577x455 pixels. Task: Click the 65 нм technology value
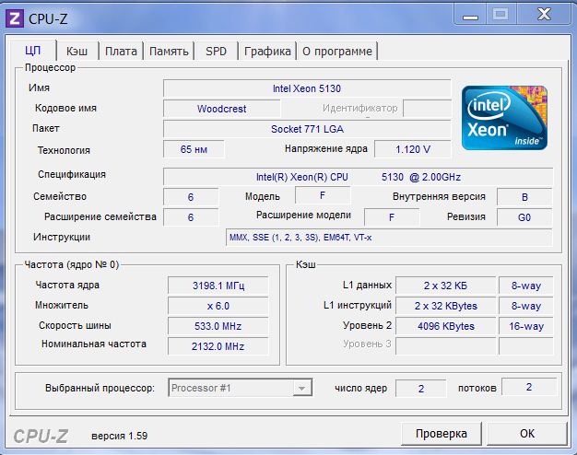point(194,149)
